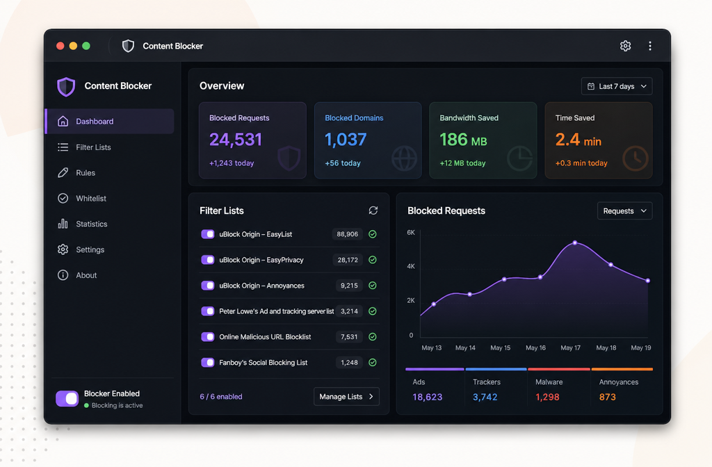Navigate to Statistics
This screenshot has width=712, height=467.
click(109, 224)
